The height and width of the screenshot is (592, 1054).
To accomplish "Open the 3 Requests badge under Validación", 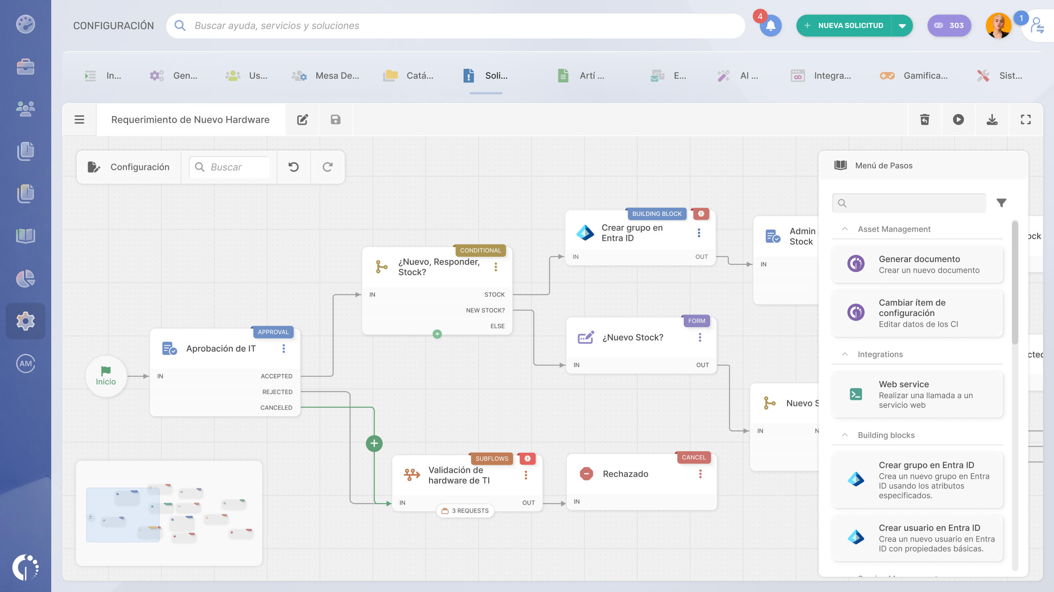I will (465, 511).
